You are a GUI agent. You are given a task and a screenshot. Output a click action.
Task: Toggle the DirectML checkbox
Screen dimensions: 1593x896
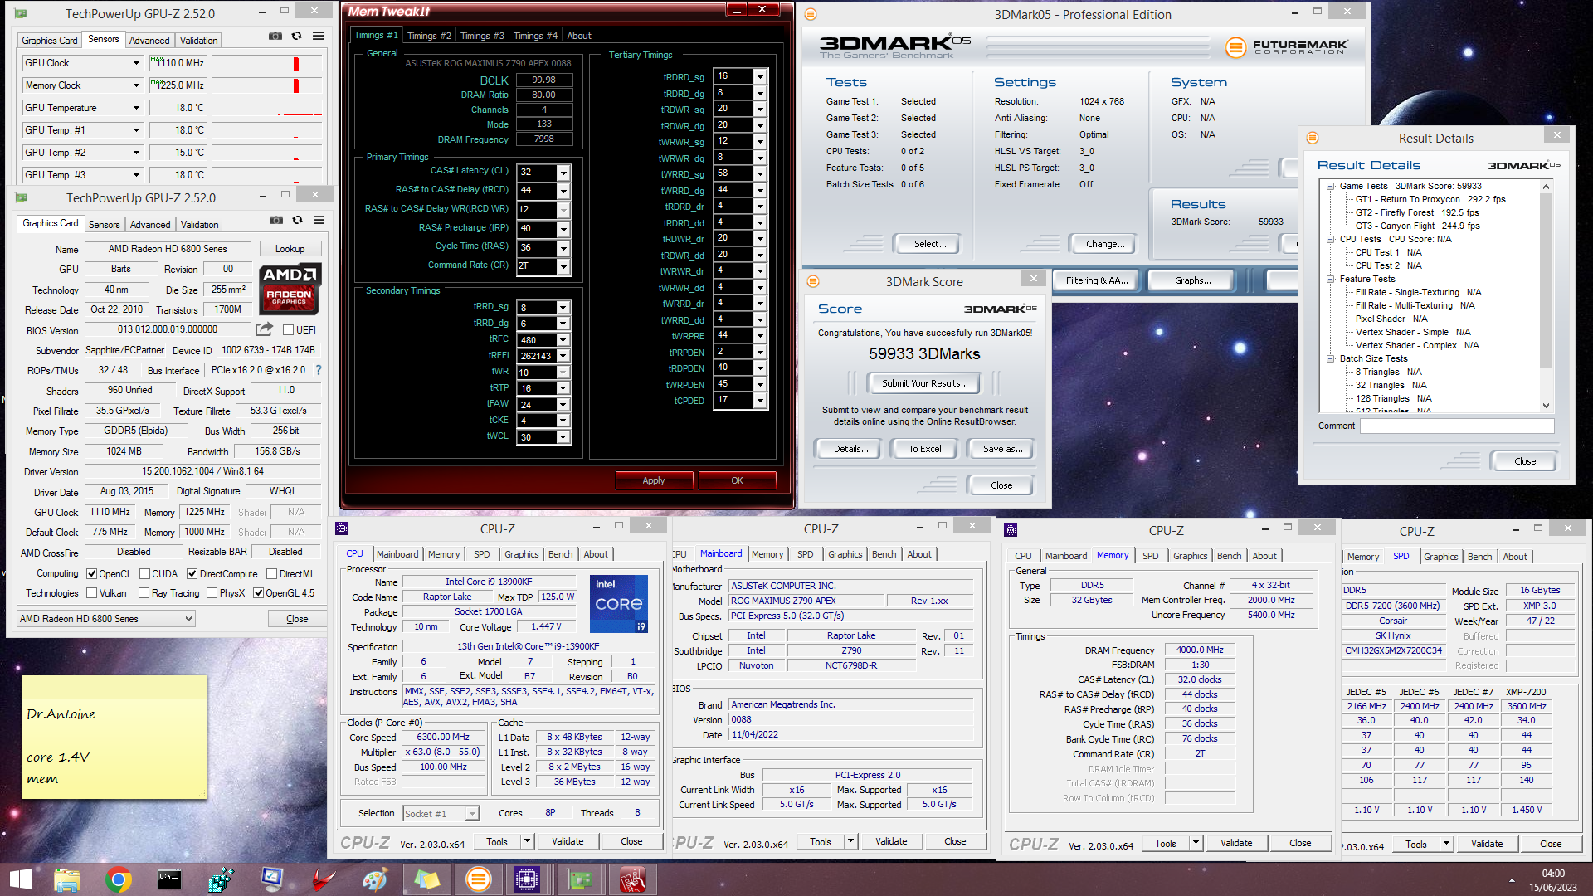[272, 573]
